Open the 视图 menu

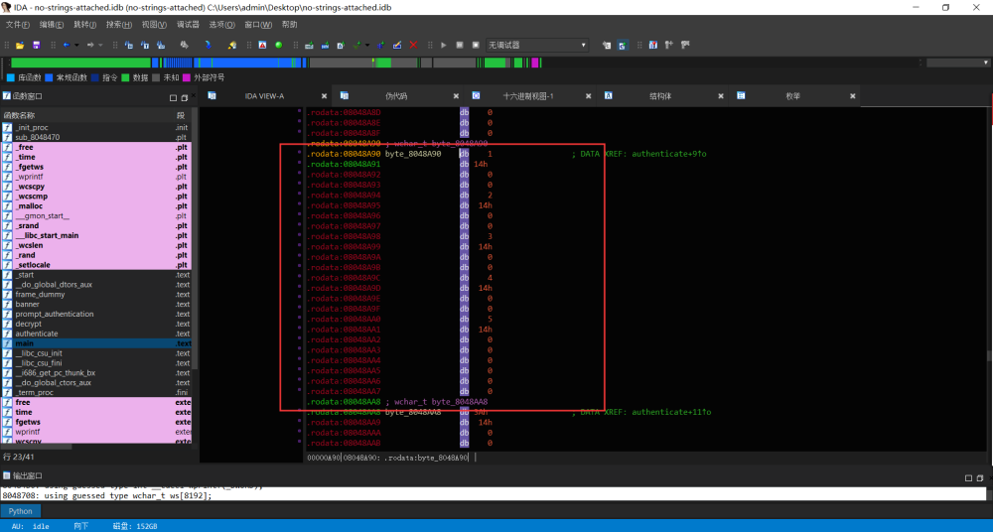(x=154, y=25)
